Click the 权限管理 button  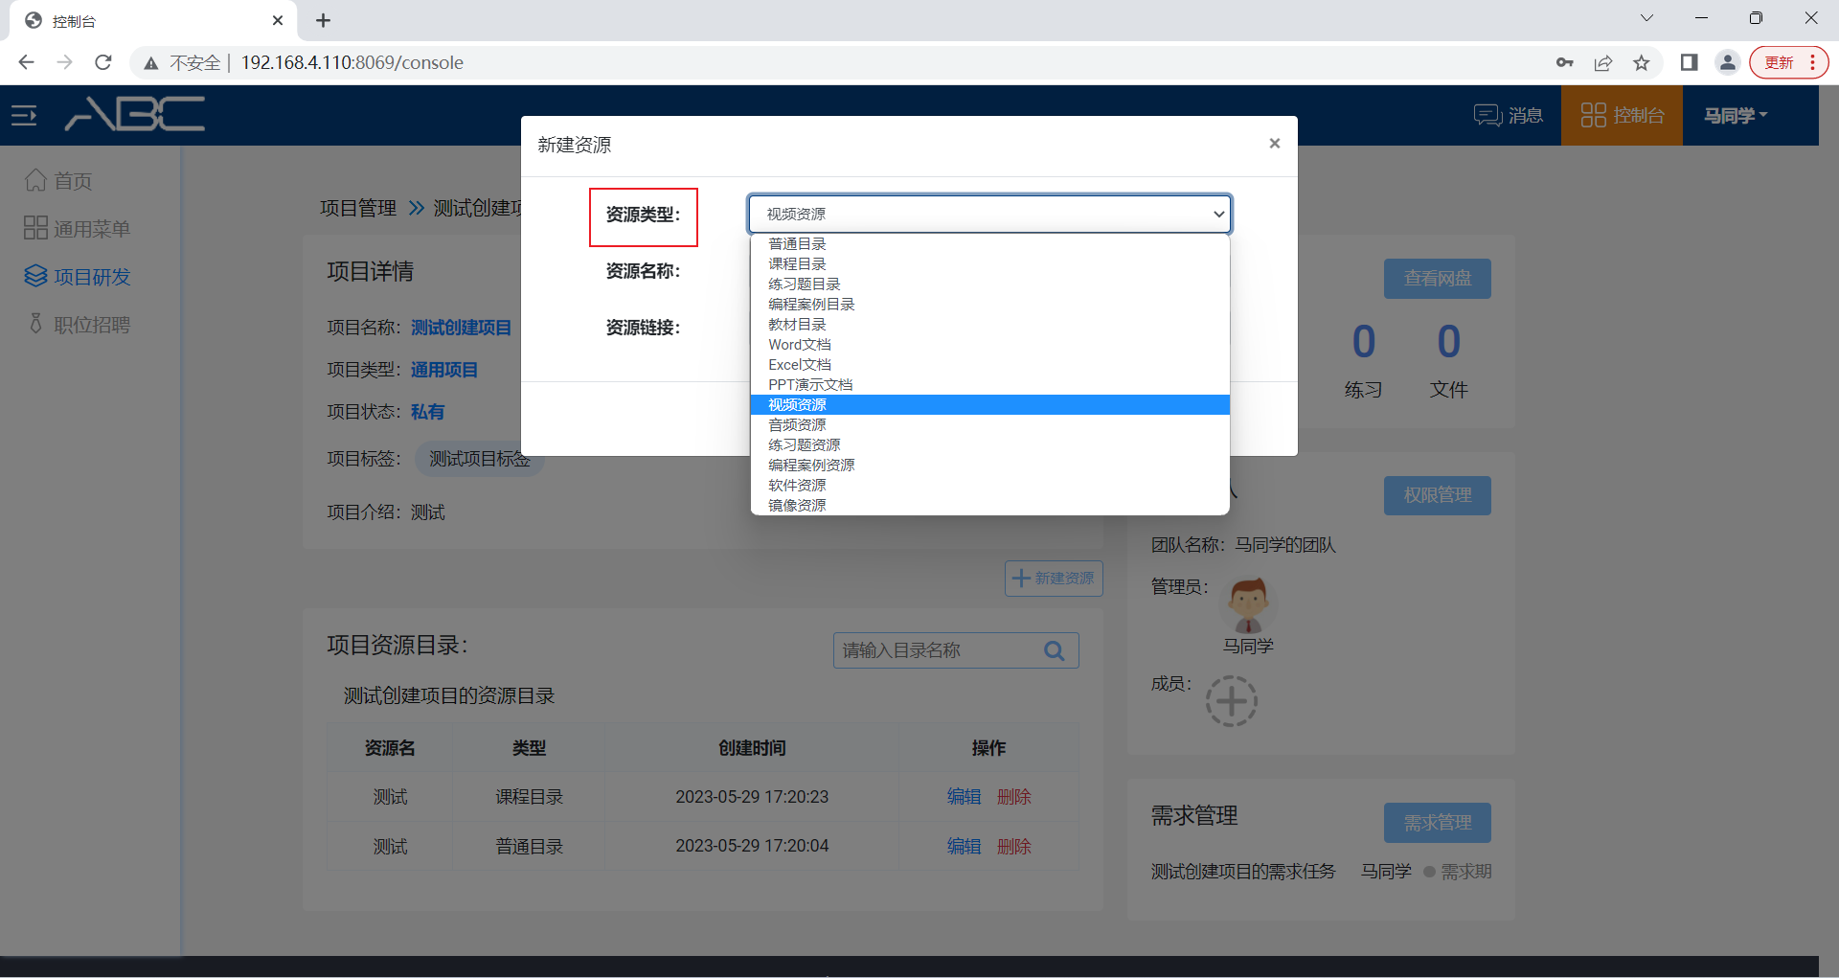[1437, 495]
